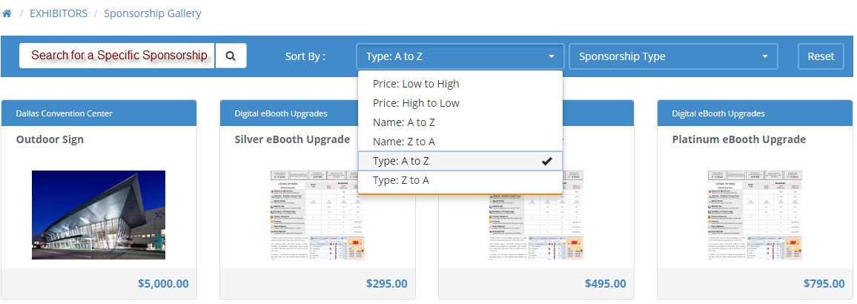Click Sponsorship Gallery breadcrumb link
The width and height of the screenshot is (857, 304).
[x=152, y=13]
